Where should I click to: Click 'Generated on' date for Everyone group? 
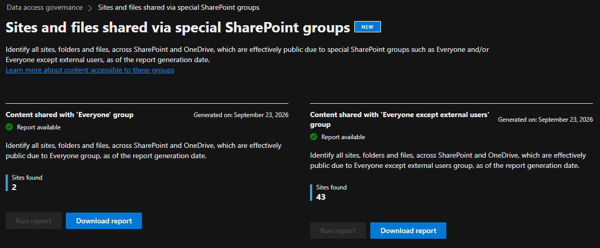[x=241, y=115]
